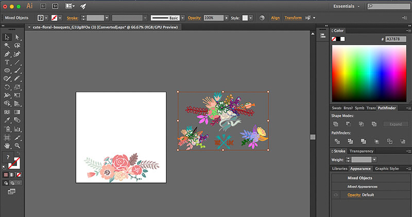The width and height of the screenshot is (412, 217).
Task: Select the Magic Wand tool
Action: point(7,46)
